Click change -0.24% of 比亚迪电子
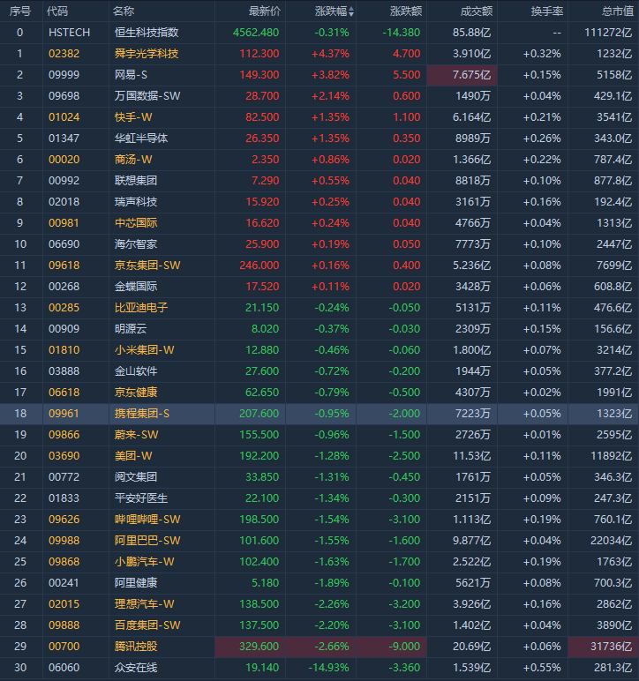The image size is (639, 681). (x=332, y=308)
